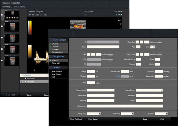Viewport: 178px width, 126px height.
Task: Select Auto ID under Properties
Action: (55, 60)
